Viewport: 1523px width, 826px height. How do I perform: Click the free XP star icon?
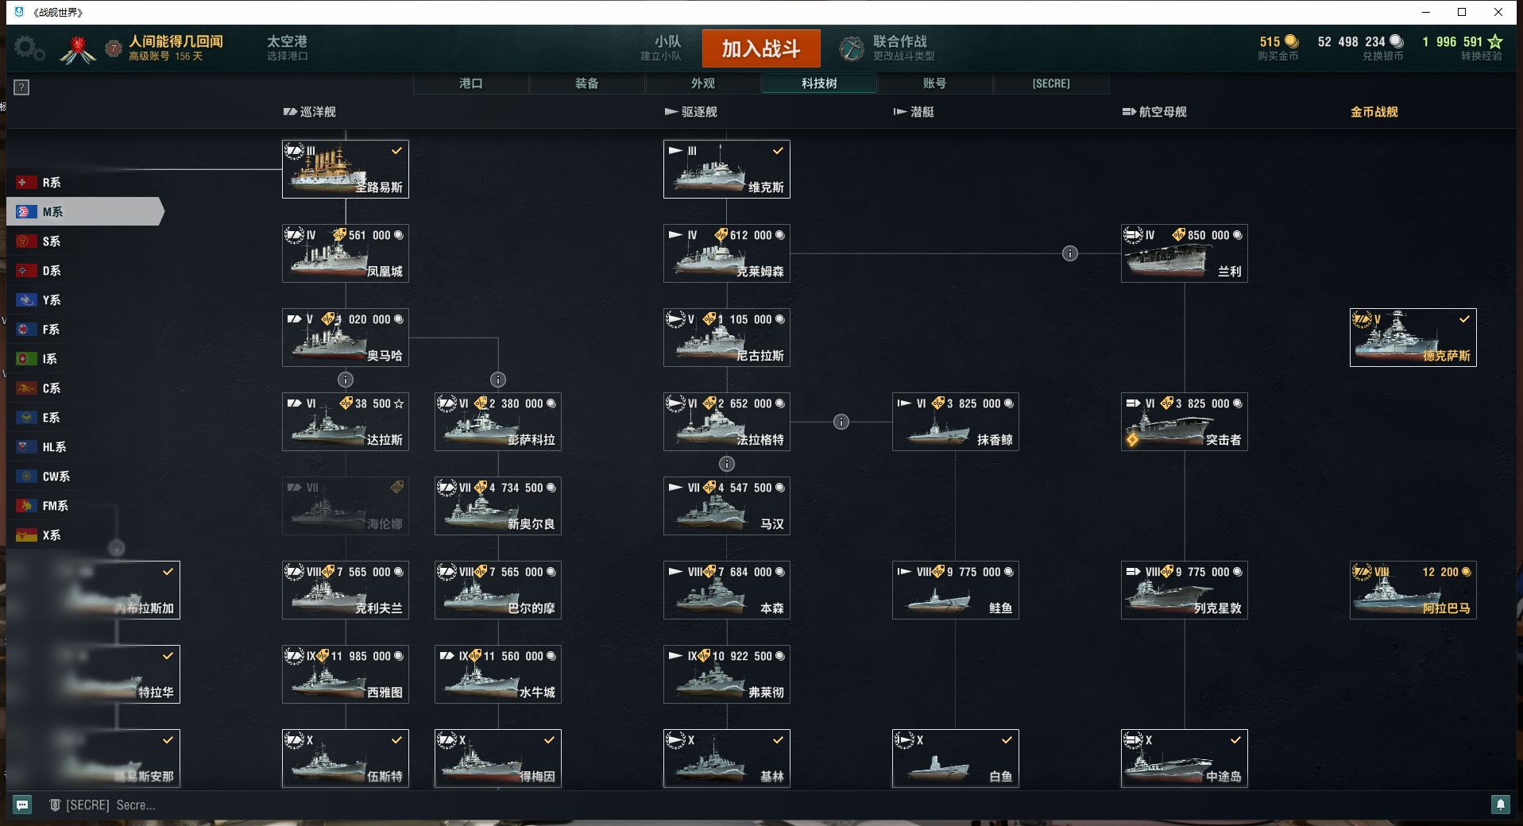[1495, 41]
